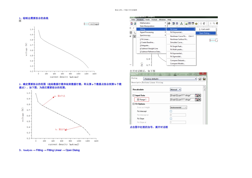Open the Format menu in menu bar
This screenshot has width=252, height=178.
(154, 20)
